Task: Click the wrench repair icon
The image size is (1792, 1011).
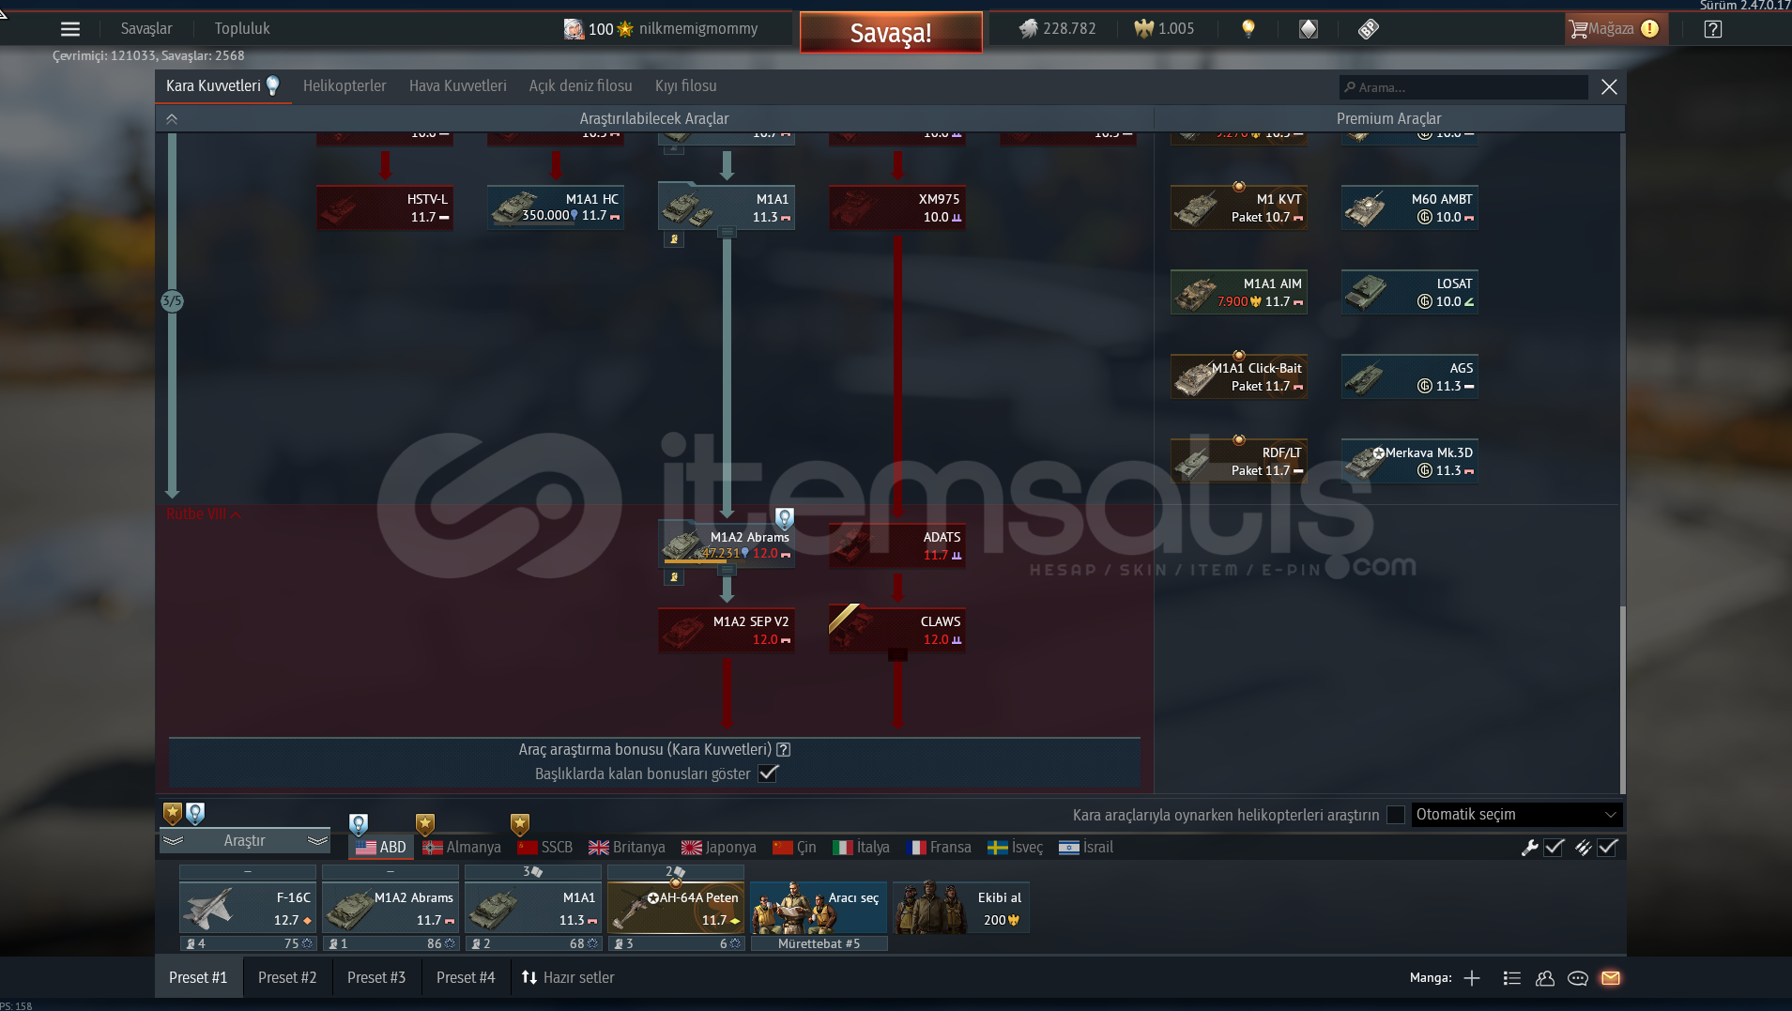Action: pyautogui.click(x=1529, y=848)
